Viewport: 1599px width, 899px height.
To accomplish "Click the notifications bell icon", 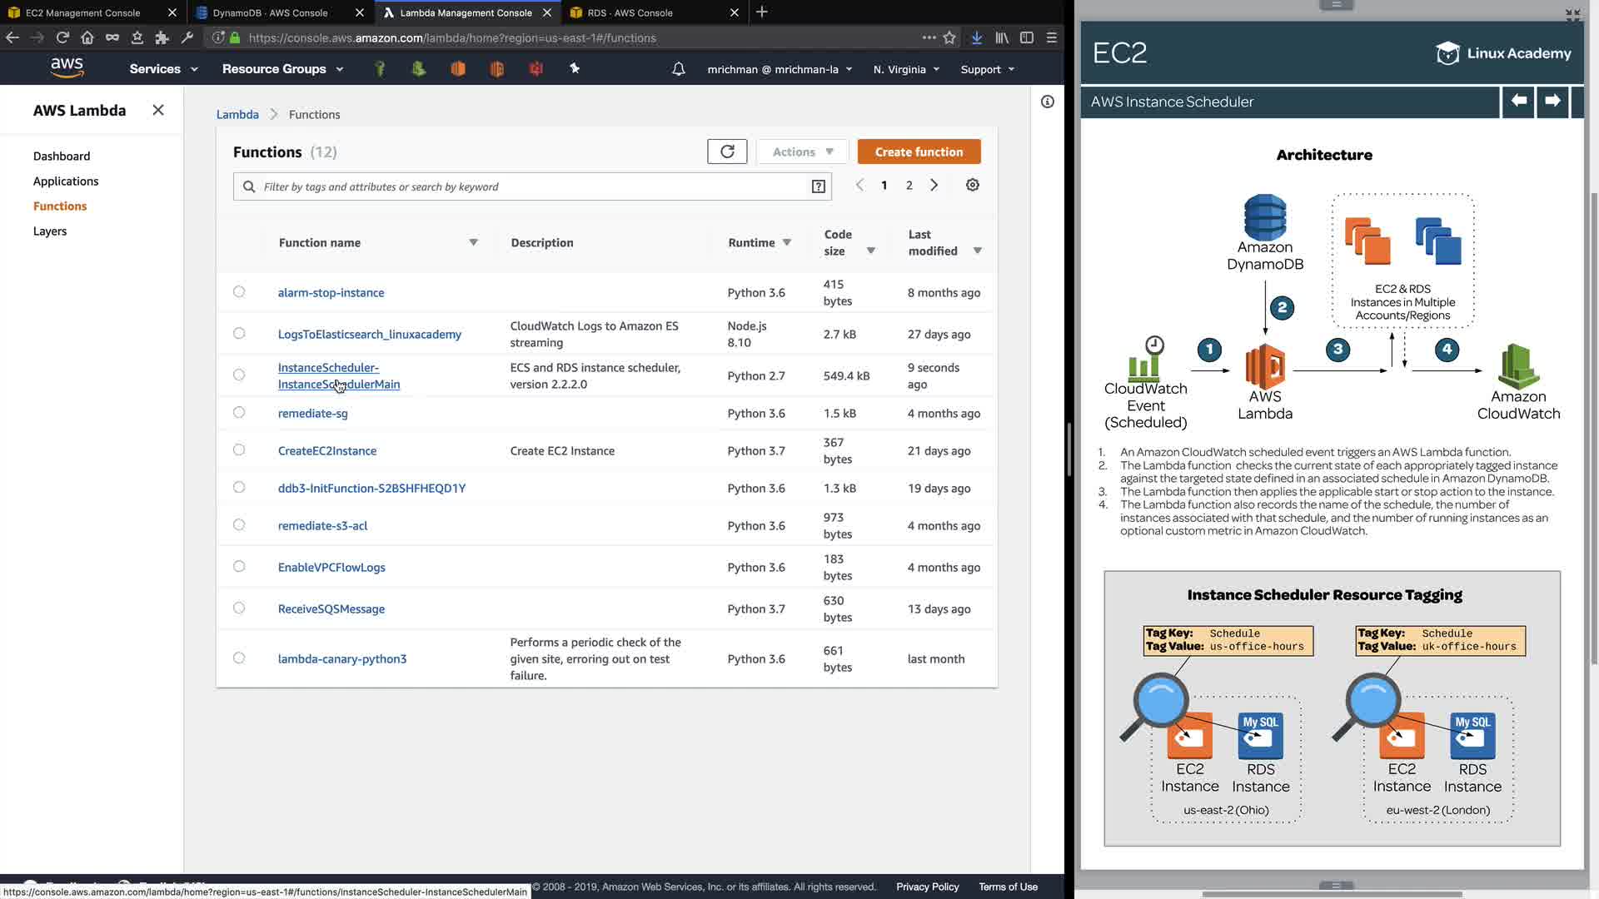I will pos(678,69).
